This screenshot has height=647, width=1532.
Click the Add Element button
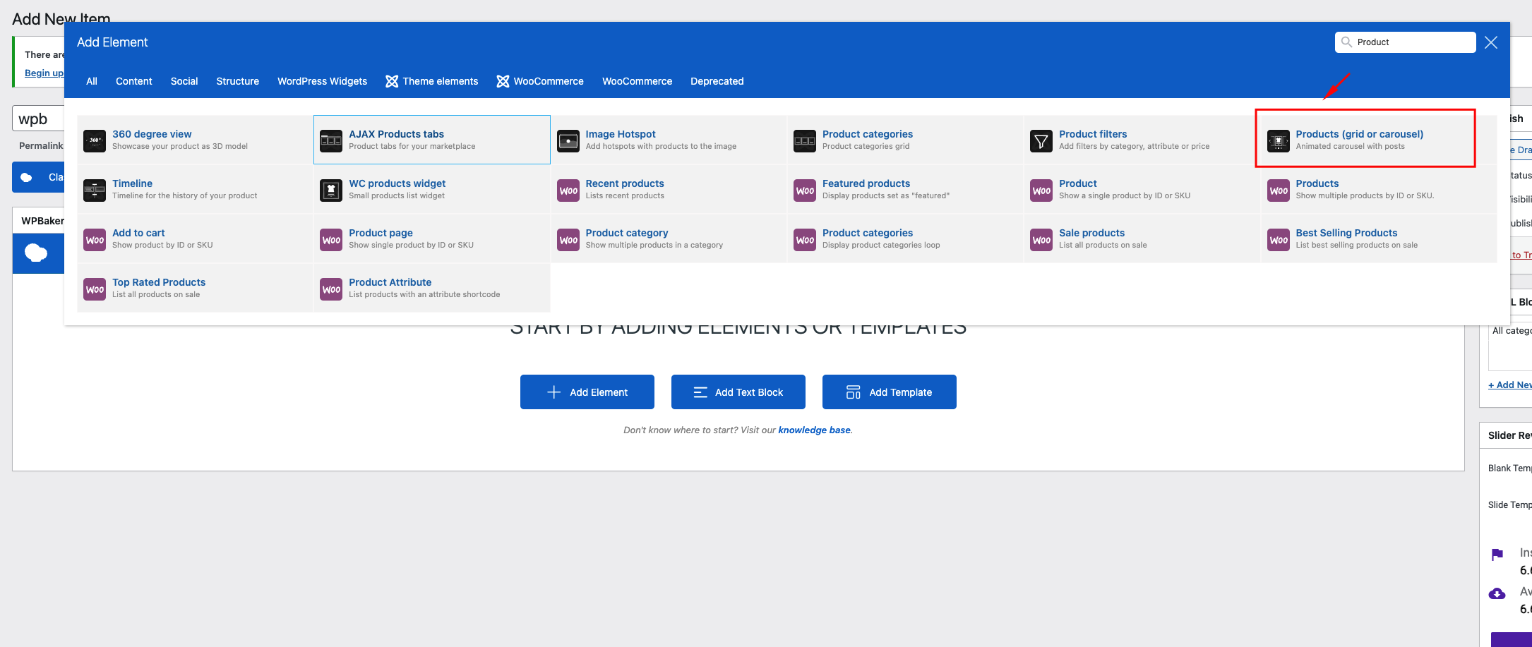click(x=587, y=392)
